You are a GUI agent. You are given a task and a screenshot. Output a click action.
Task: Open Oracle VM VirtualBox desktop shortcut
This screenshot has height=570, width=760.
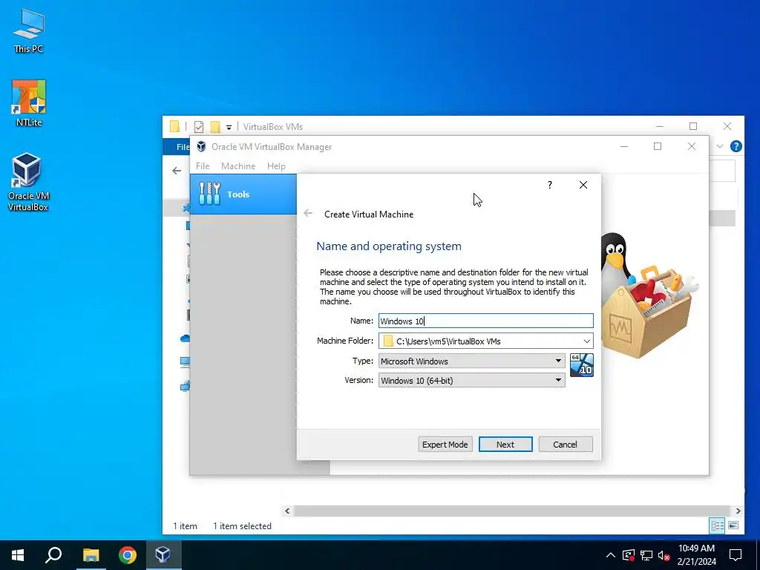coord(29,183)
